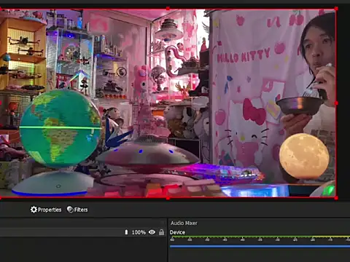Click the bottom-left red corner handle
The height and width of the screenshot is (262, 350).
point(1,198)
